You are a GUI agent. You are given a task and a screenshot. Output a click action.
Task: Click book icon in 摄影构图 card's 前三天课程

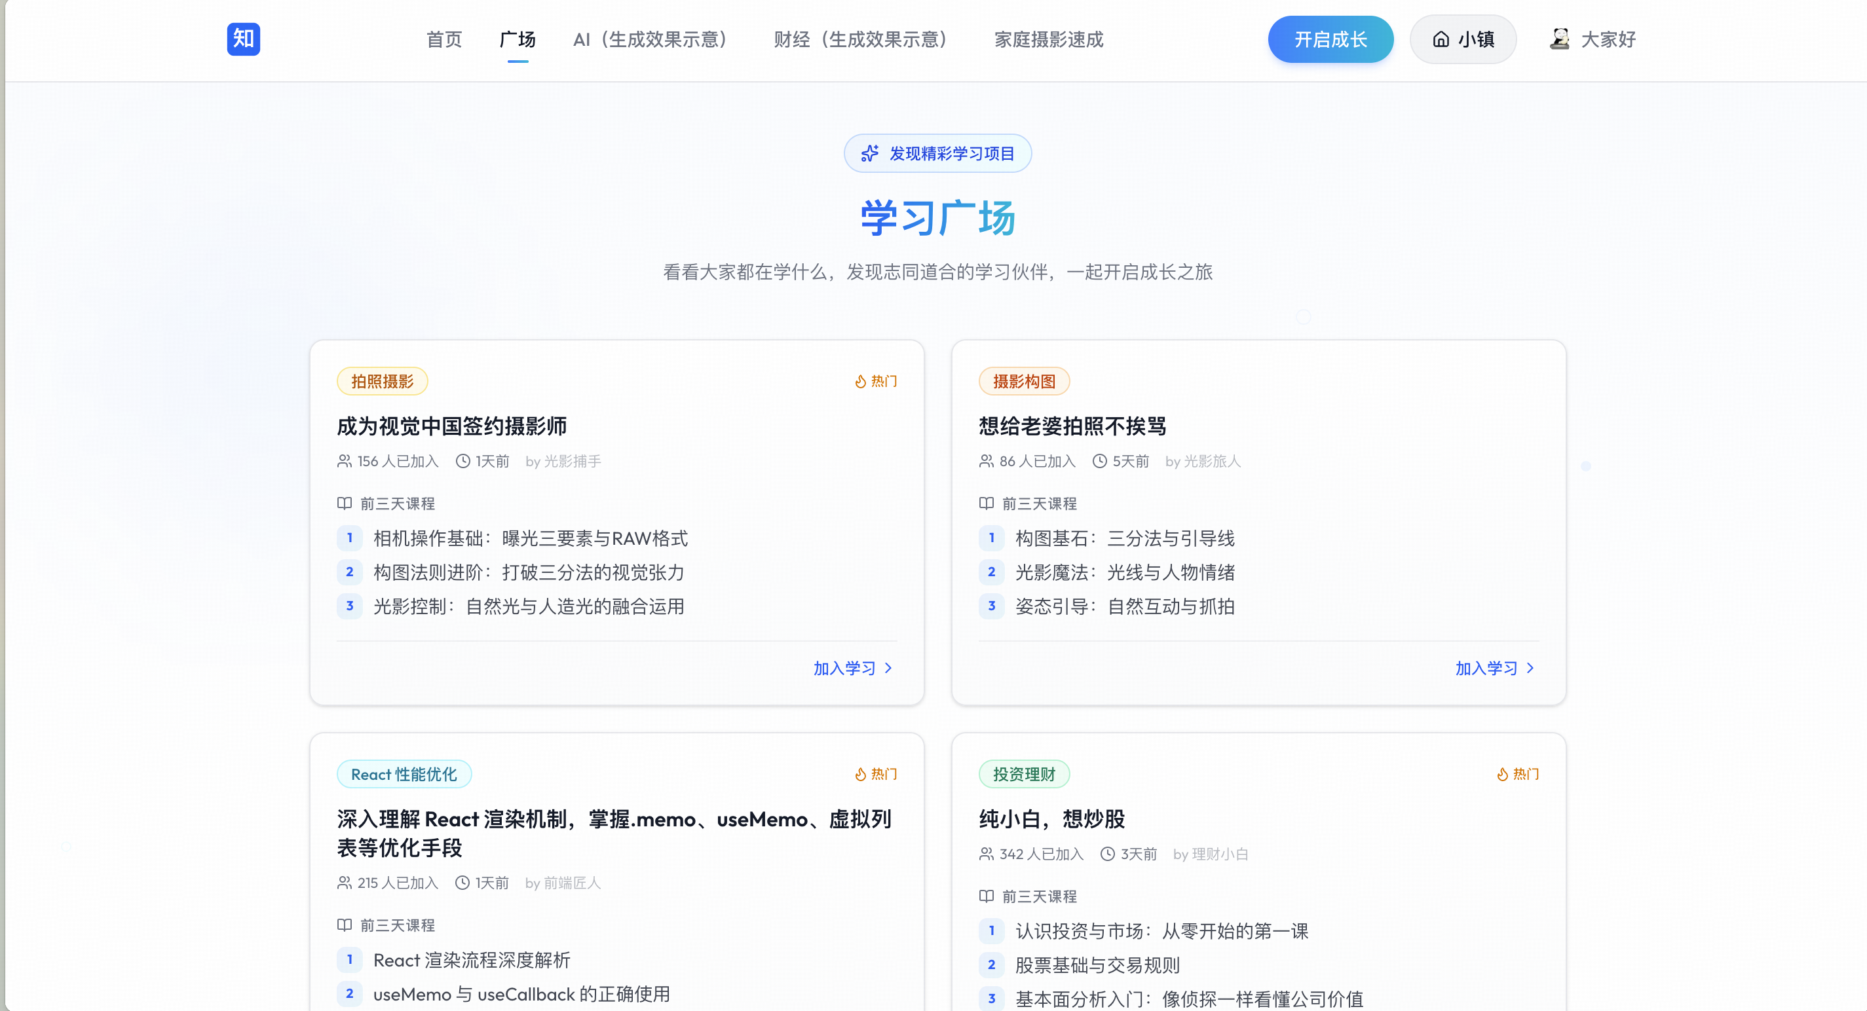pos(987,504)
